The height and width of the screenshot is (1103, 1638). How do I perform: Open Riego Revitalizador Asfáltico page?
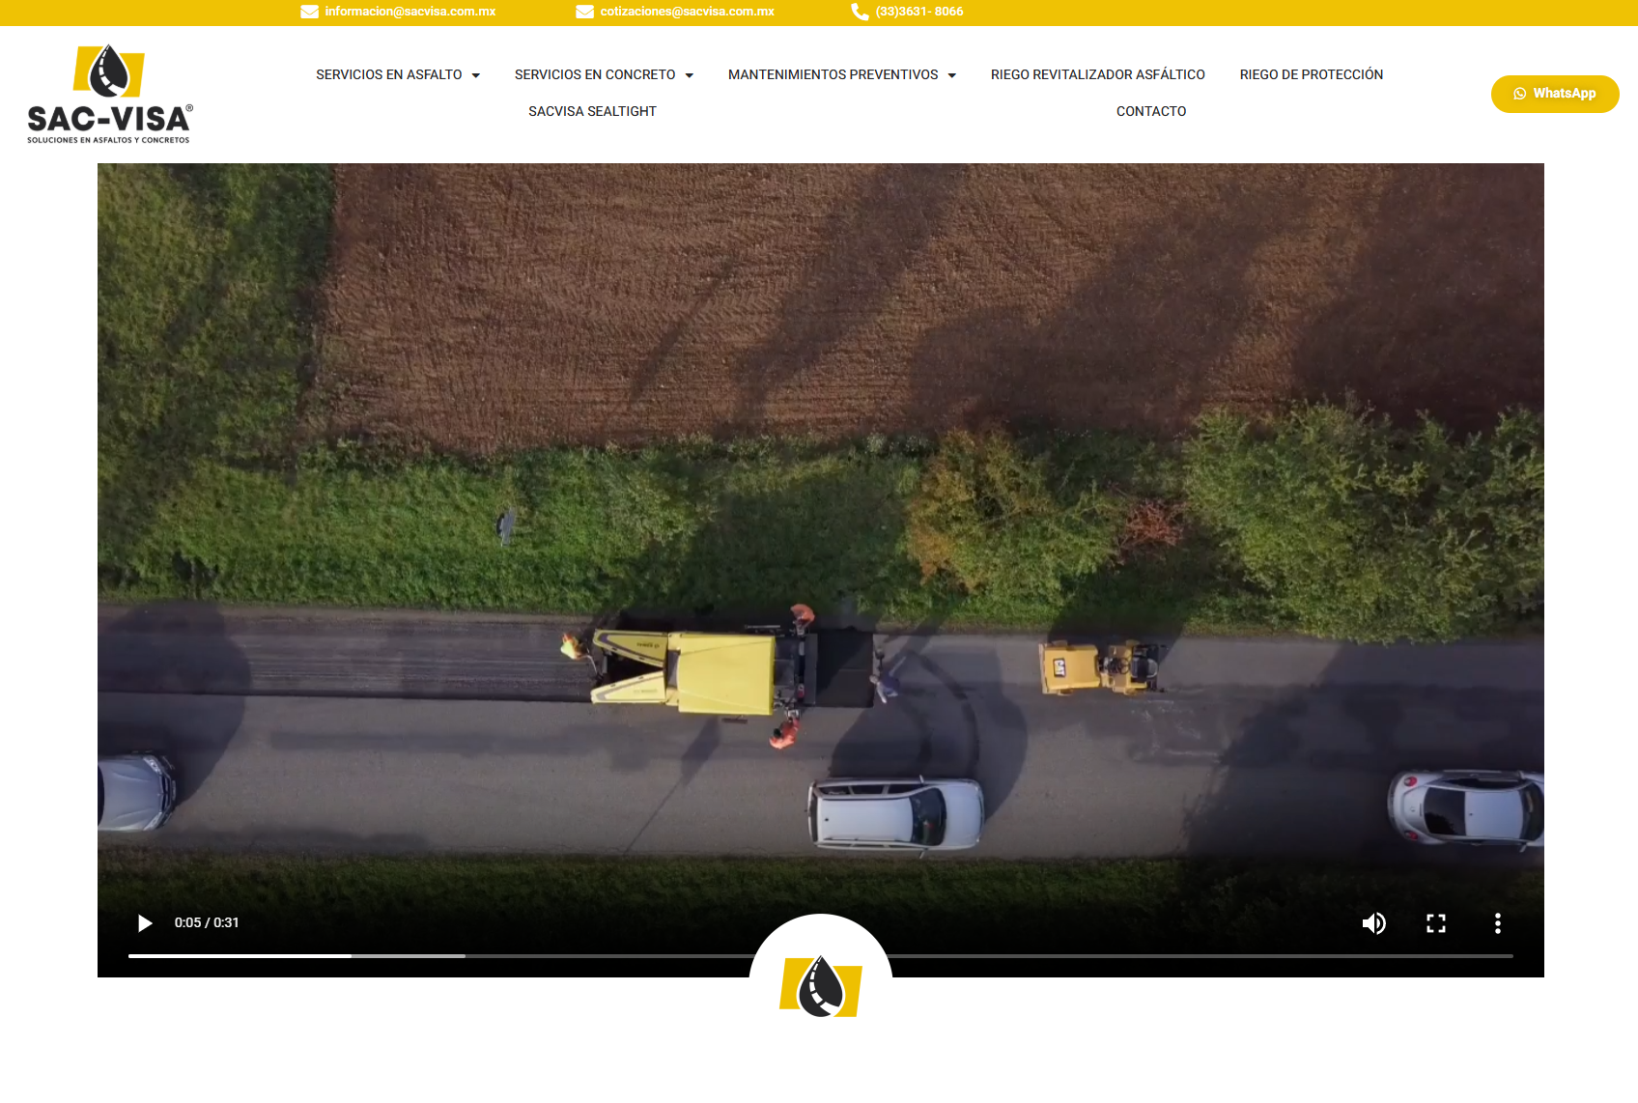pyautogui.click(x=1097, y=74)
